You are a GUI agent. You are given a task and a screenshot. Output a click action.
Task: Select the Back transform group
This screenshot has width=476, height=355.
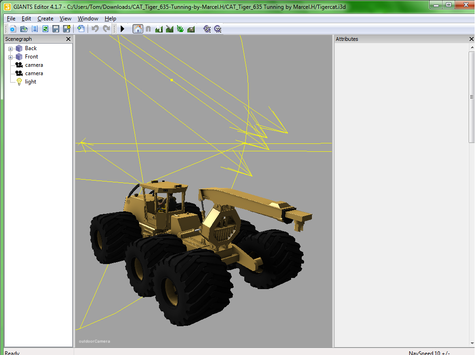pyautogui.click(x=31, y=48)
